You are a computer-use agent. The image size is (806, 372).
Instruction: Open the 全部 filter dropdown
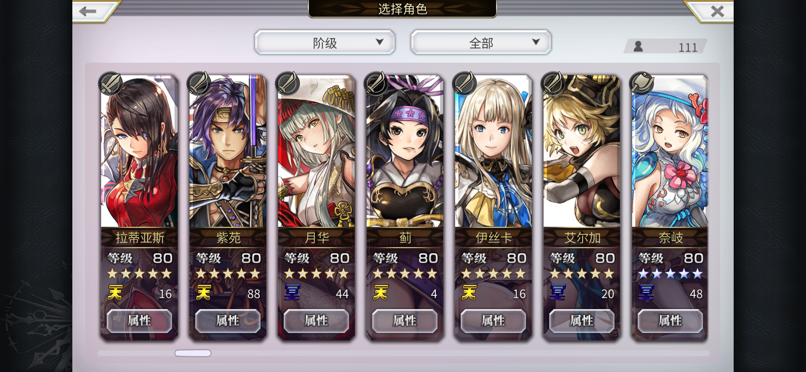(481, 42)
